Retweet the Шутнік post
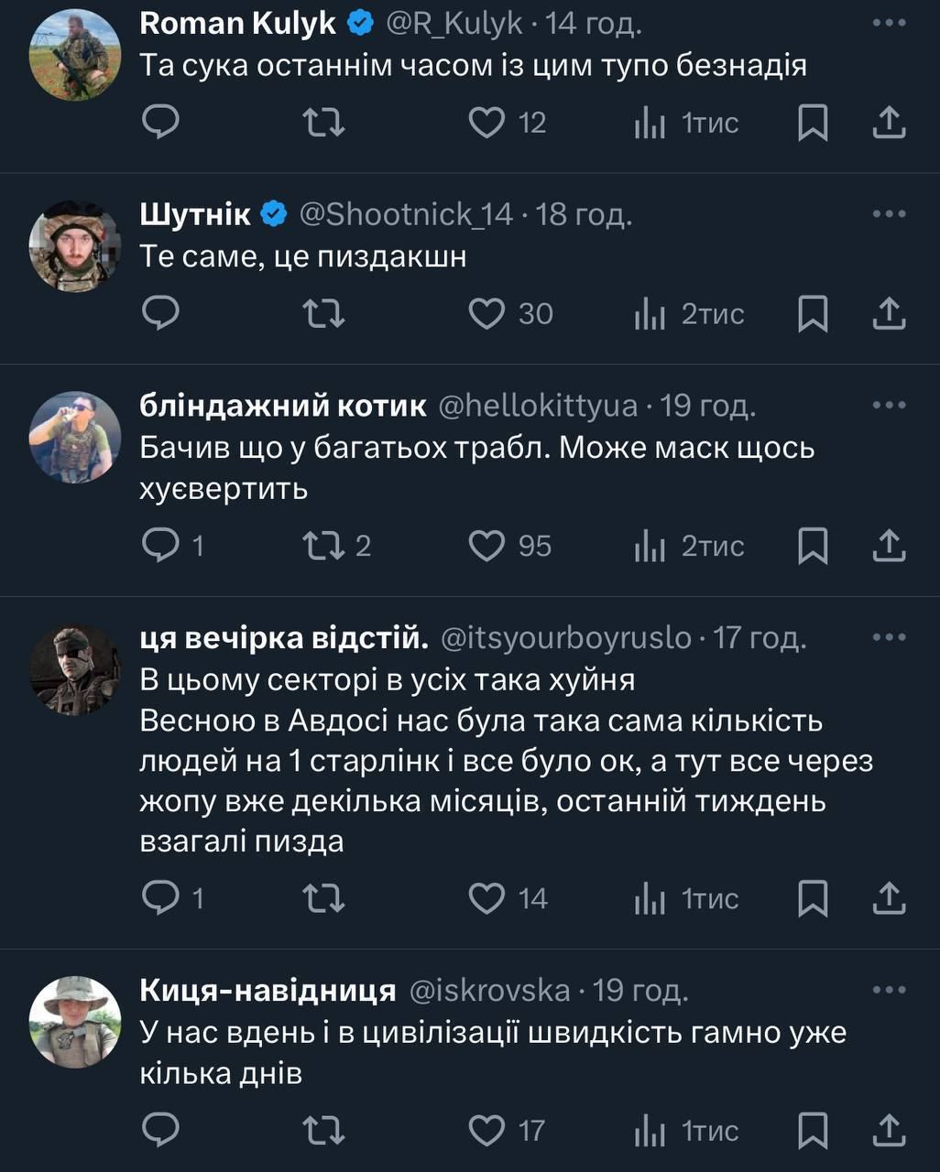Viewport: 940px width, 1172px height. pyautogui.click(x=323, y=314)
